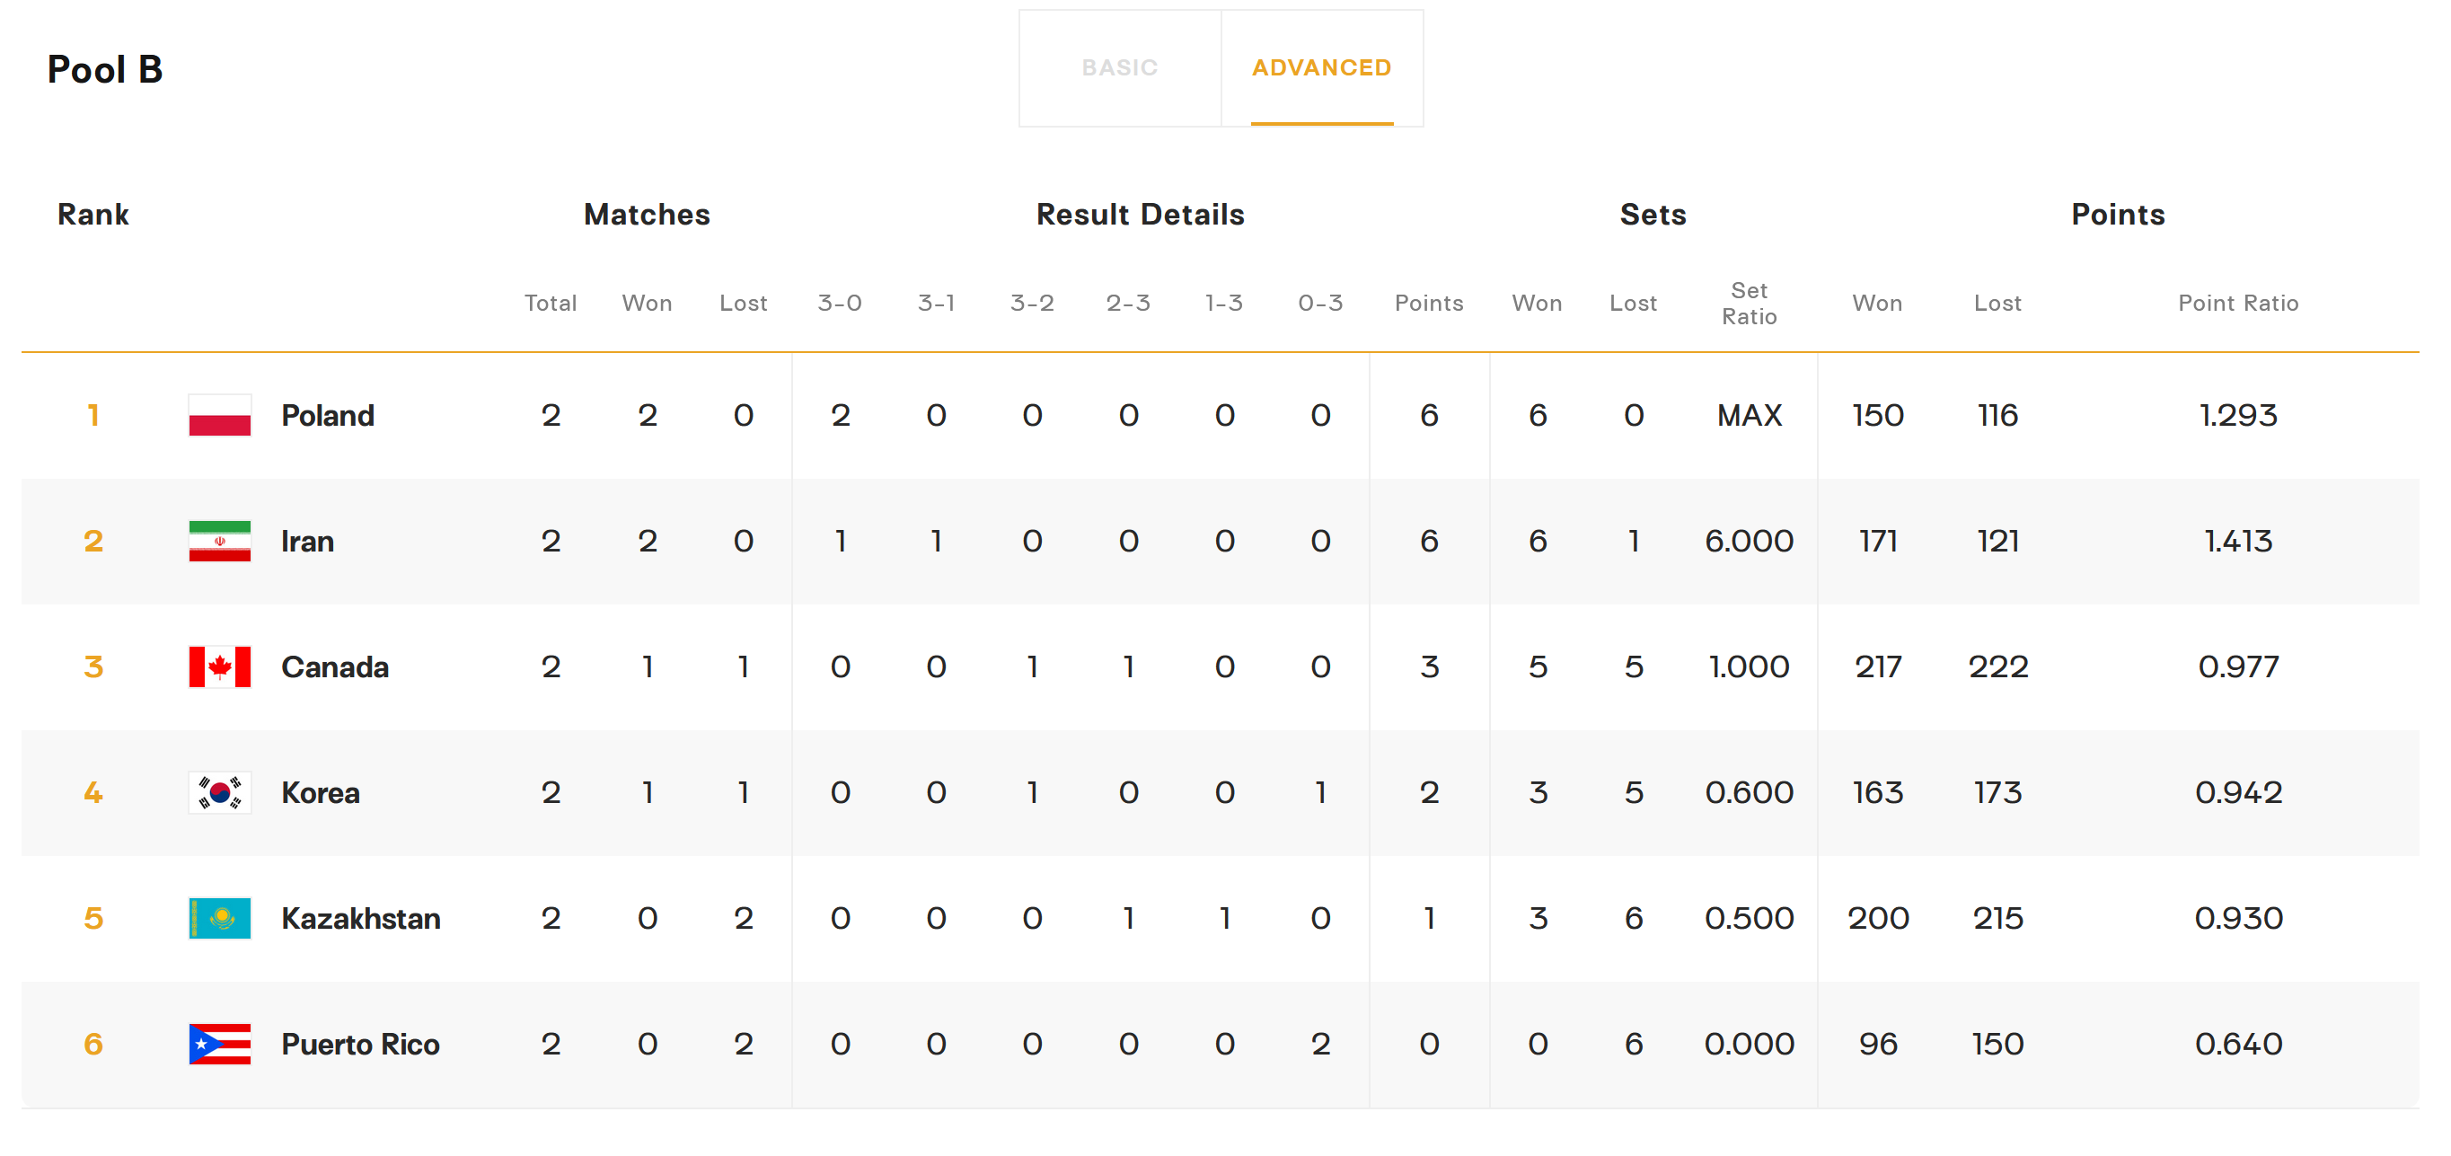Click the Pool B heading

[105, 69]
